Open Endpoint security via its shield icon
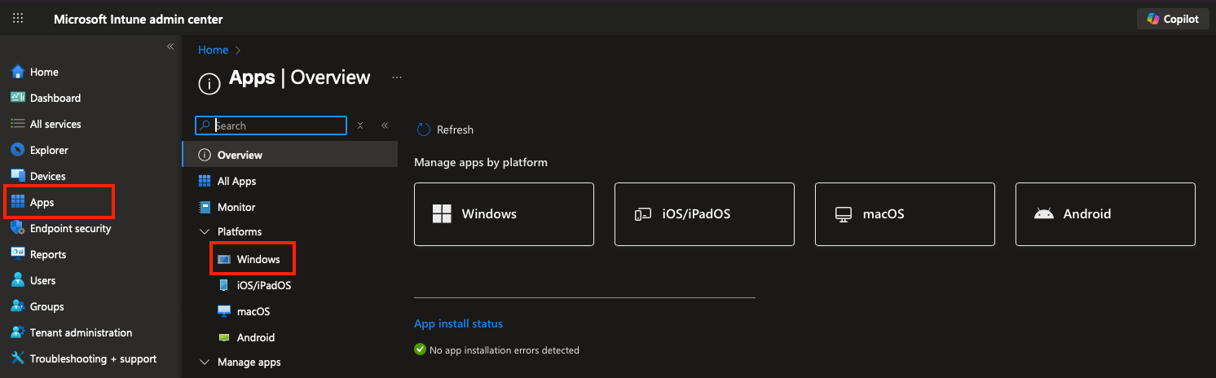This screenshot has height=378, width=1216. point(18,228)
